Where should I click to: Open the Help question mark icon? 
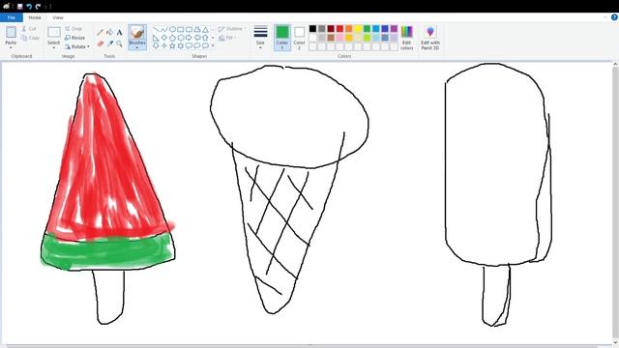coord(614,17)
